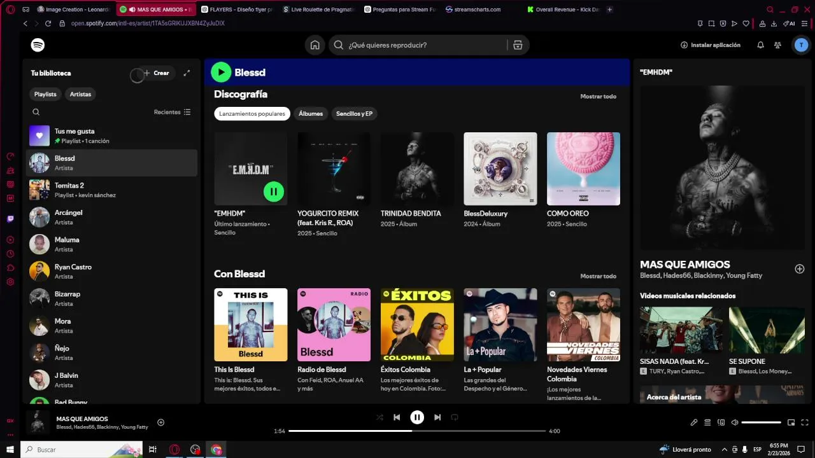Skip to previous track
815x458 pixels.
397,417
